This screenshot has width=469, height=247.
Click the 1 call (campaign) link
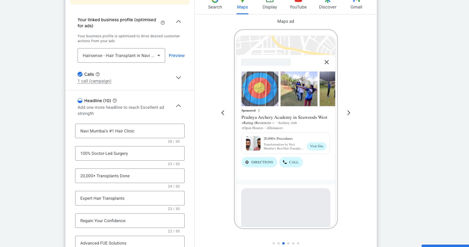[94, 81]
